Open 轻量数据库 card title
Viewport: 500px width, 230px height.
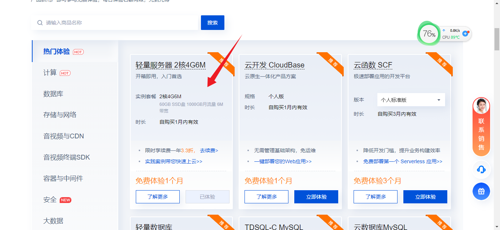tap(154, 227)
